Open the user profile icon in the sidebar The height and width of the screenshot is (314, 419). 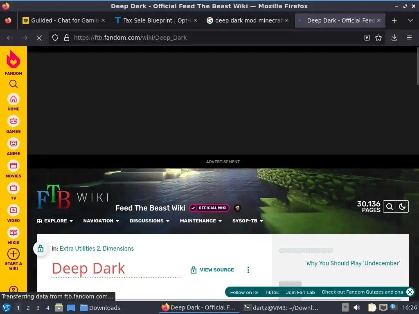tap(14, 289)
